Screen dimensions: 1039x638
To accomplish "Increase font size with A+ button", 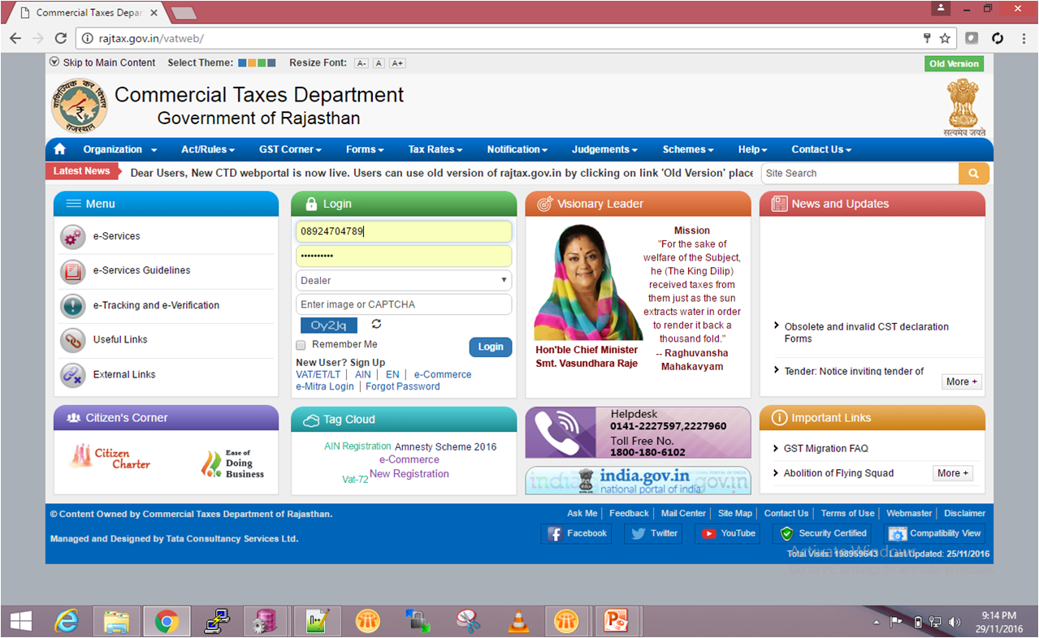I will [397, 63].
